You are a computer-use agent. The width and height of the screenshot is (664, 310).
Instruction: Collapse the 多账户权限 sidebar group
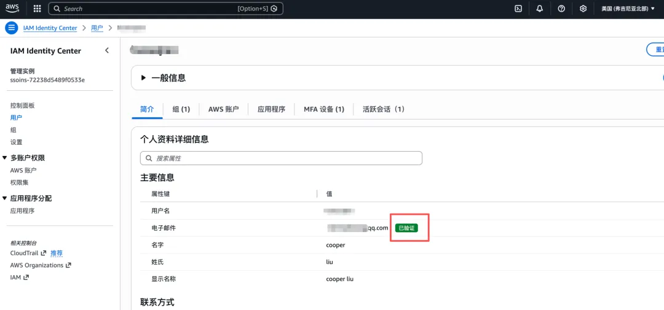click(x=5, y=158)
